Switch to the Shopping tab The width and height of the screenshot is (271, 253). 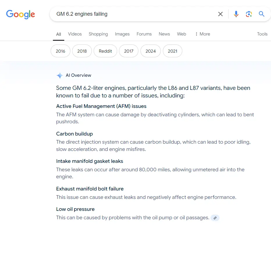[x=98, y=34]
